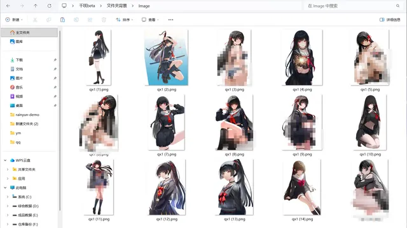
Task: Navigate to 文件夹背景 in breadcrumb
Action: pyautogui.click(x=116, y=6)
